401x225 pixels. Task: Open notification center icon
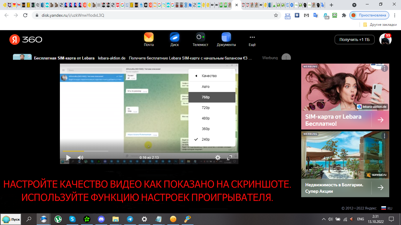pyautogui.click(x=391, y=219)
